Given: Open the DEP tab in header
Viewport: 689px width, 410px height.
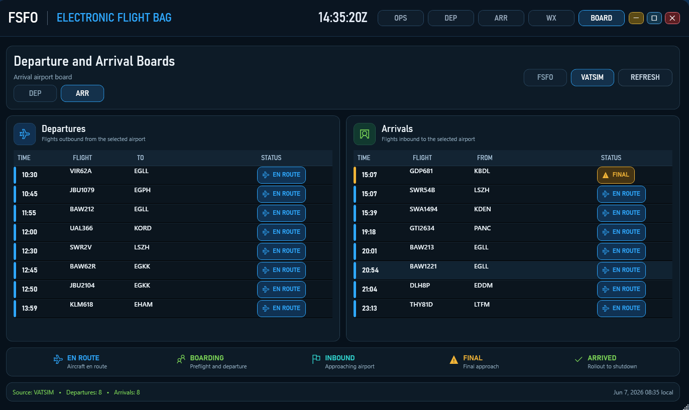Looking at the screenshot, I should (451, 18).
